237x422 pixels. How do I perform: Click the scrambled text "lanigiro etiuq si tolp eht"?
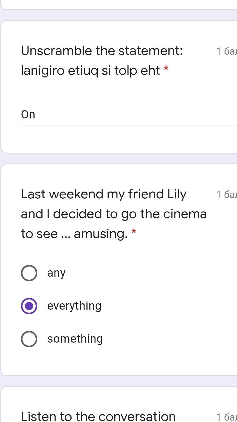(x=91, y=71)
